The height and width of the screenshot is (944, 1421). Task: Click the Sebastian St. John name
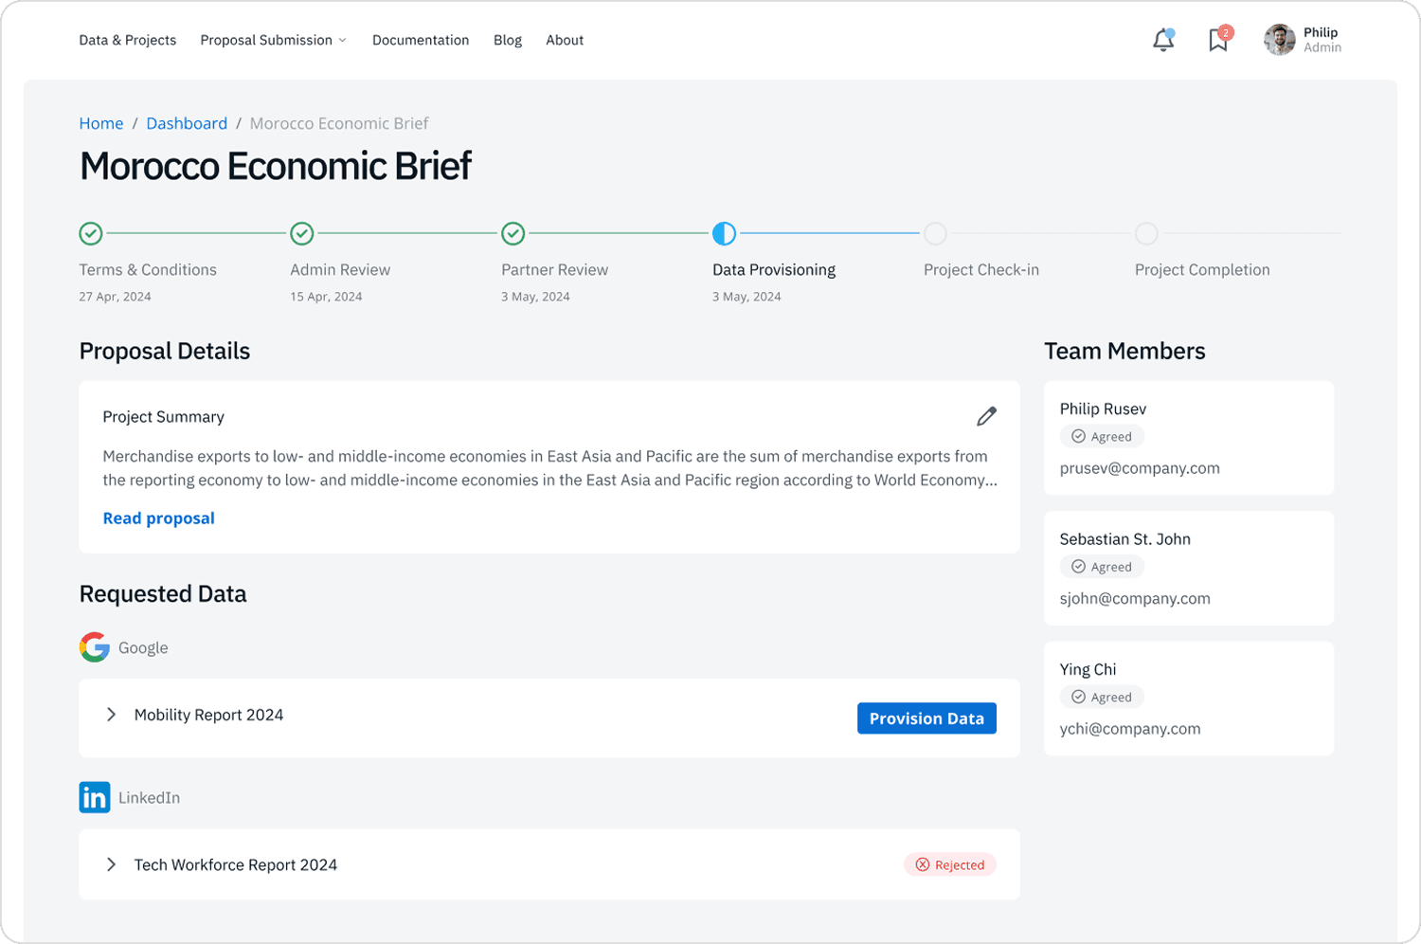1125,539
